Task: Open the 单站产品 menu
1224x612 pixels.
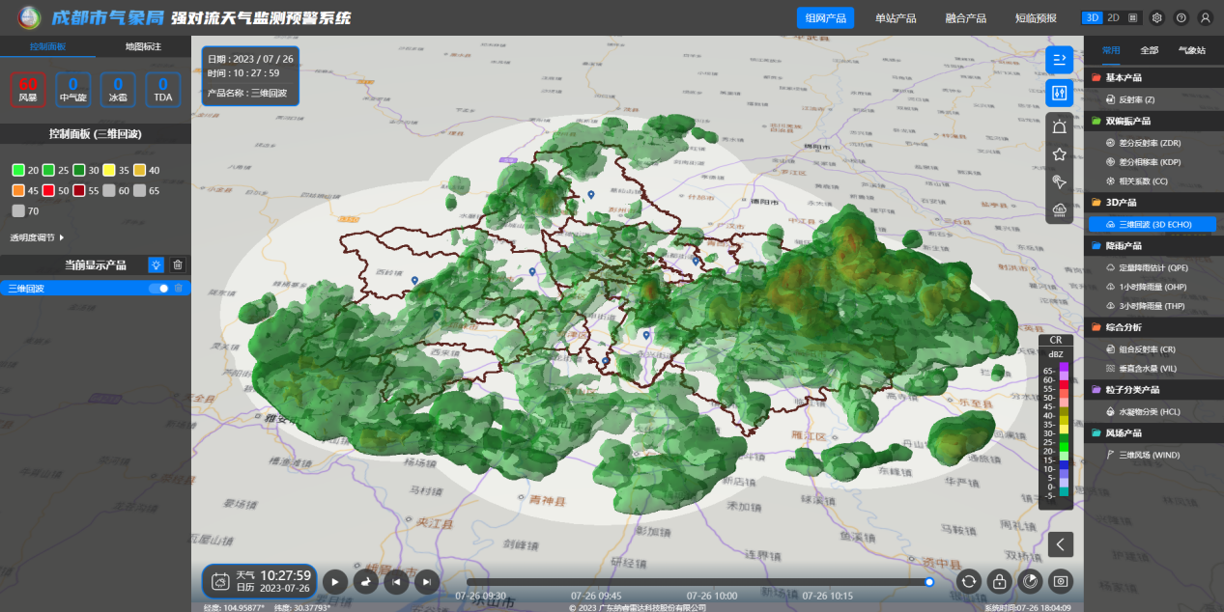Action: click(x=895, y=18)
